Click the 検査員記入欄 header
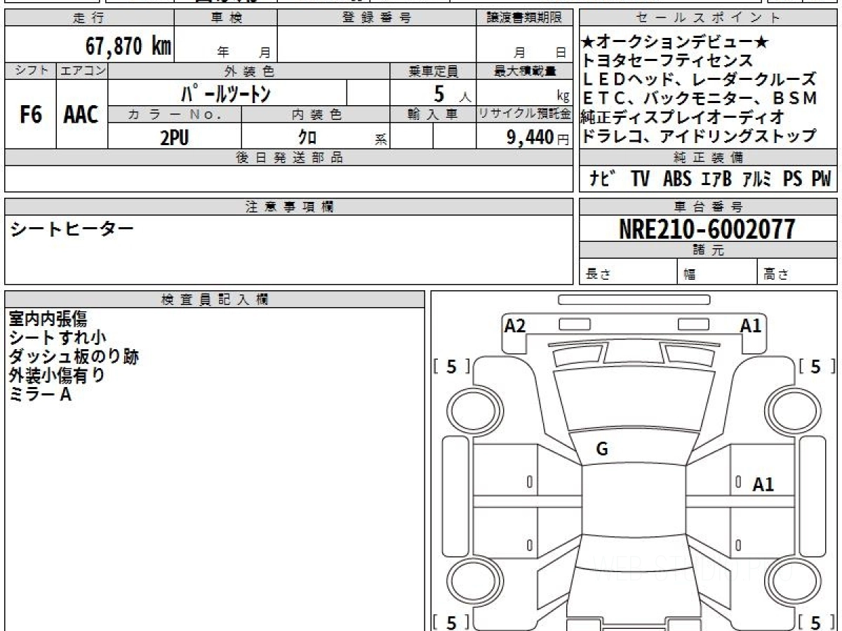842x631 pixels. pos(215,299)
